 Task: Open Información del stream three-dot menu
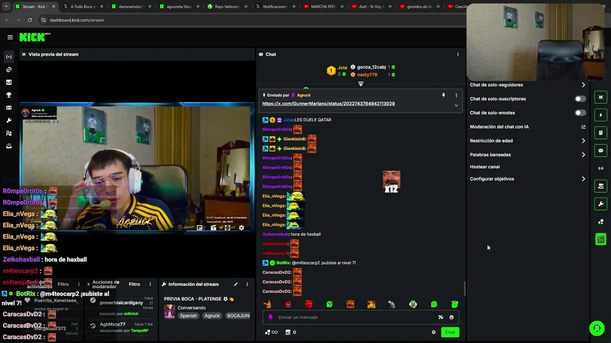click(x=247, y=284)
